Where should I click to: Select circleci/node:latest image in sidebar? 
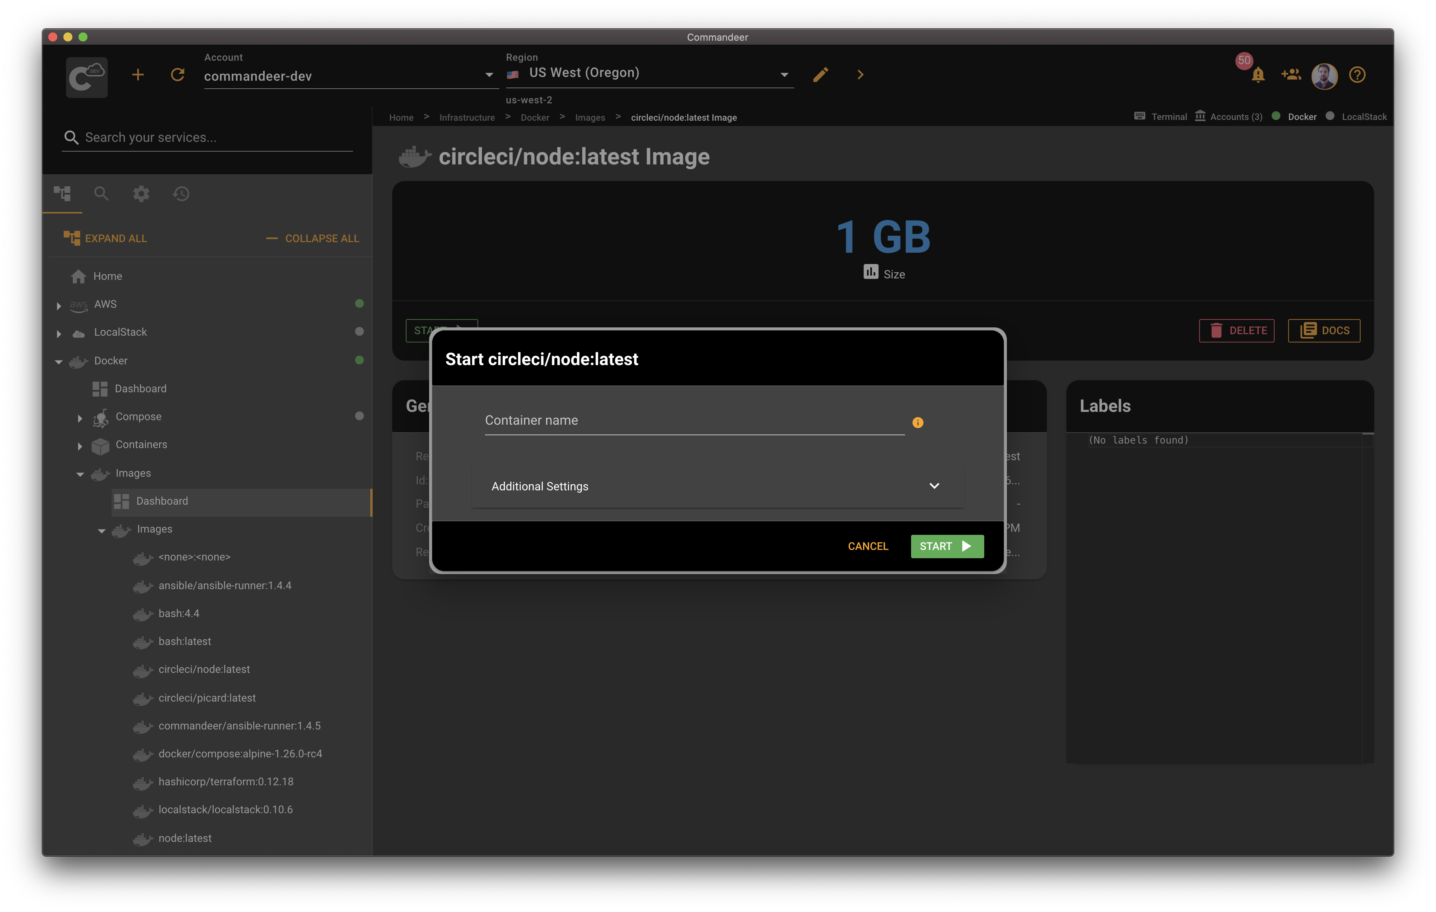[203, 668]
